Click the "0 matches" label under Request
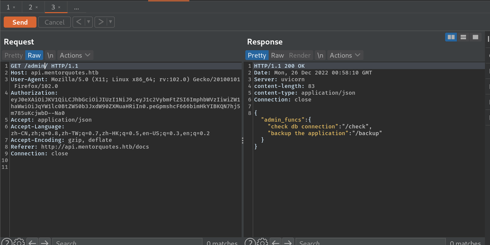 pos(222,243)
